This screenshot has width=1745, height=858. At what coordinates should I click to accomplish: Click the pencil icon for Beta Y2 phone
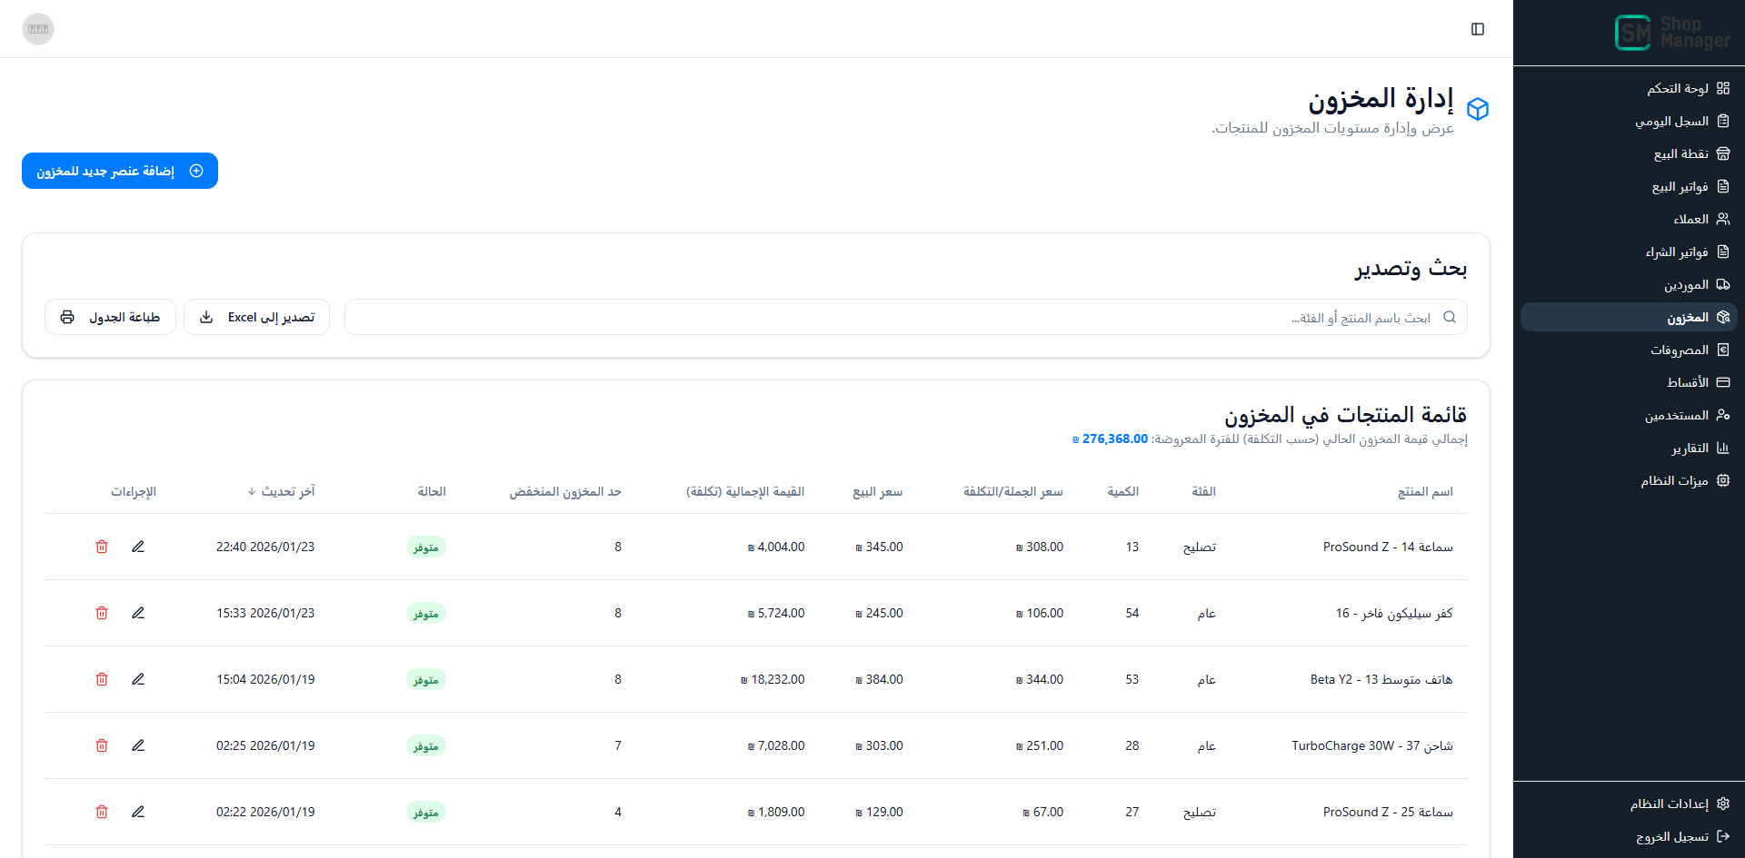click(138, 679)
